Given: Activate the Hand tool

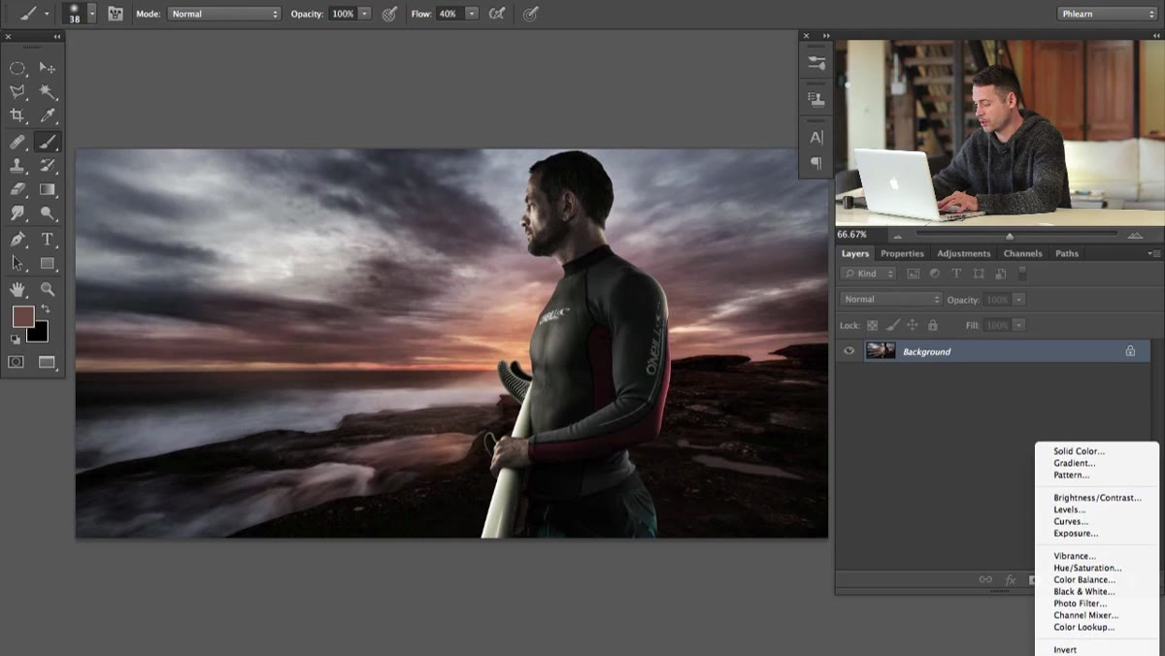Looking at the screenshot, I should click(17, 289).
